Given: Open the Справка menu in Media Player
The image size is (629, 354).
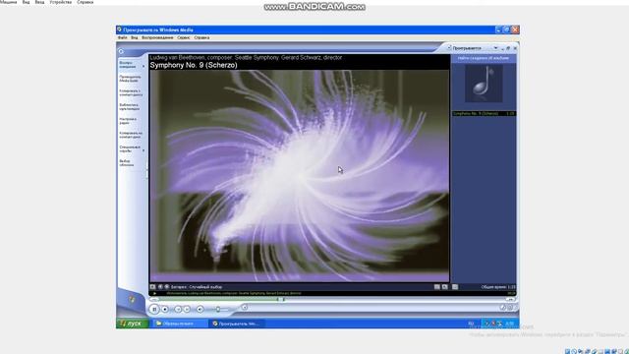Looking at the screenshot, I should (201, 37).
